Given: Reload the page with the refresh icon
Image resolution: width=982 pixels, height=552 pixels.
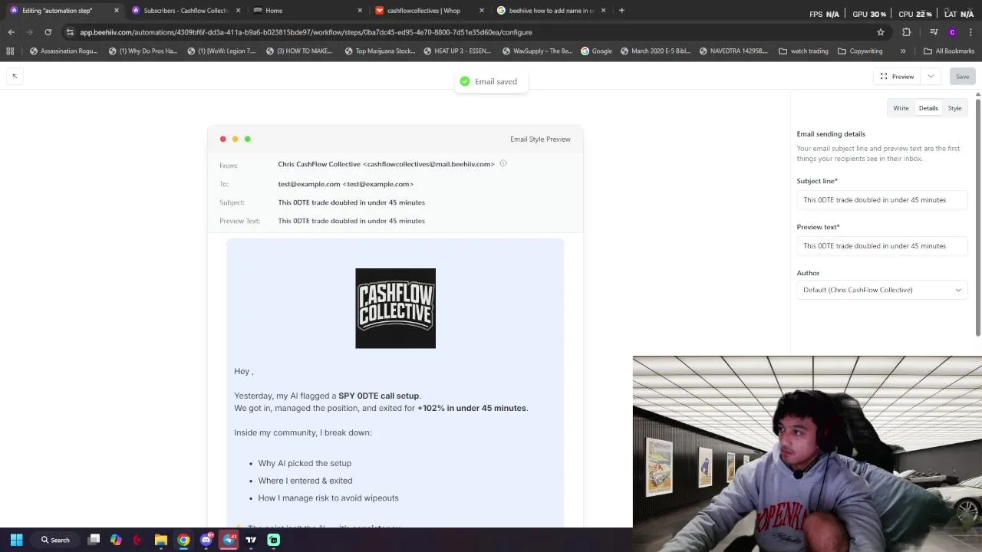Looking at the screenshot, I should [48, 32].
